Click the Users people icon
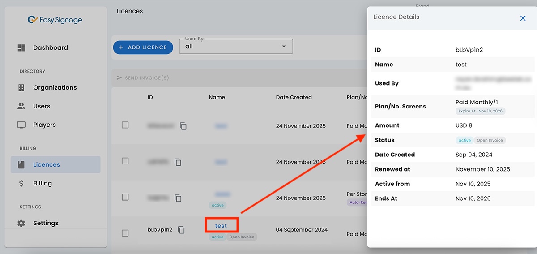537x254 pixels. point(21,106)
